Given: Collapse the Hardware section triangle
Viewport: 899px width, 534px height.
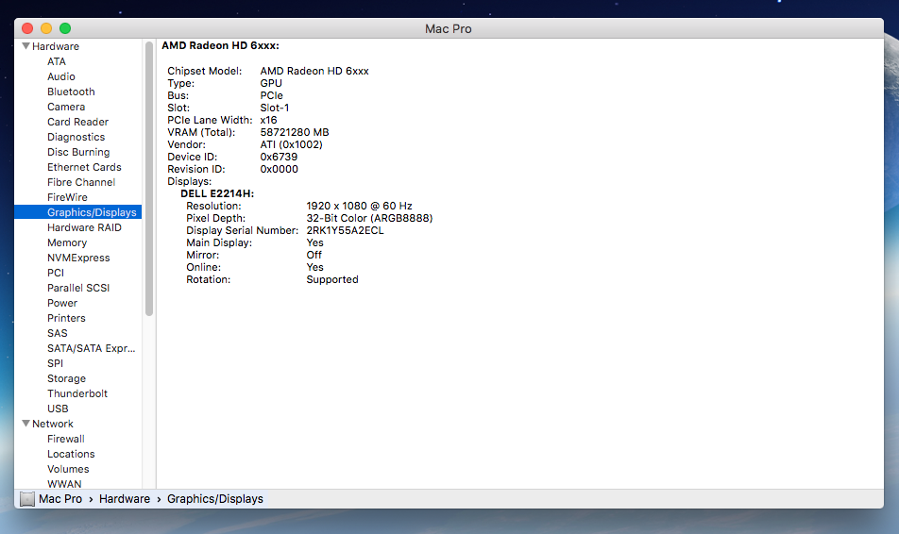Looking at the screenshot, I should coord(25,46).
